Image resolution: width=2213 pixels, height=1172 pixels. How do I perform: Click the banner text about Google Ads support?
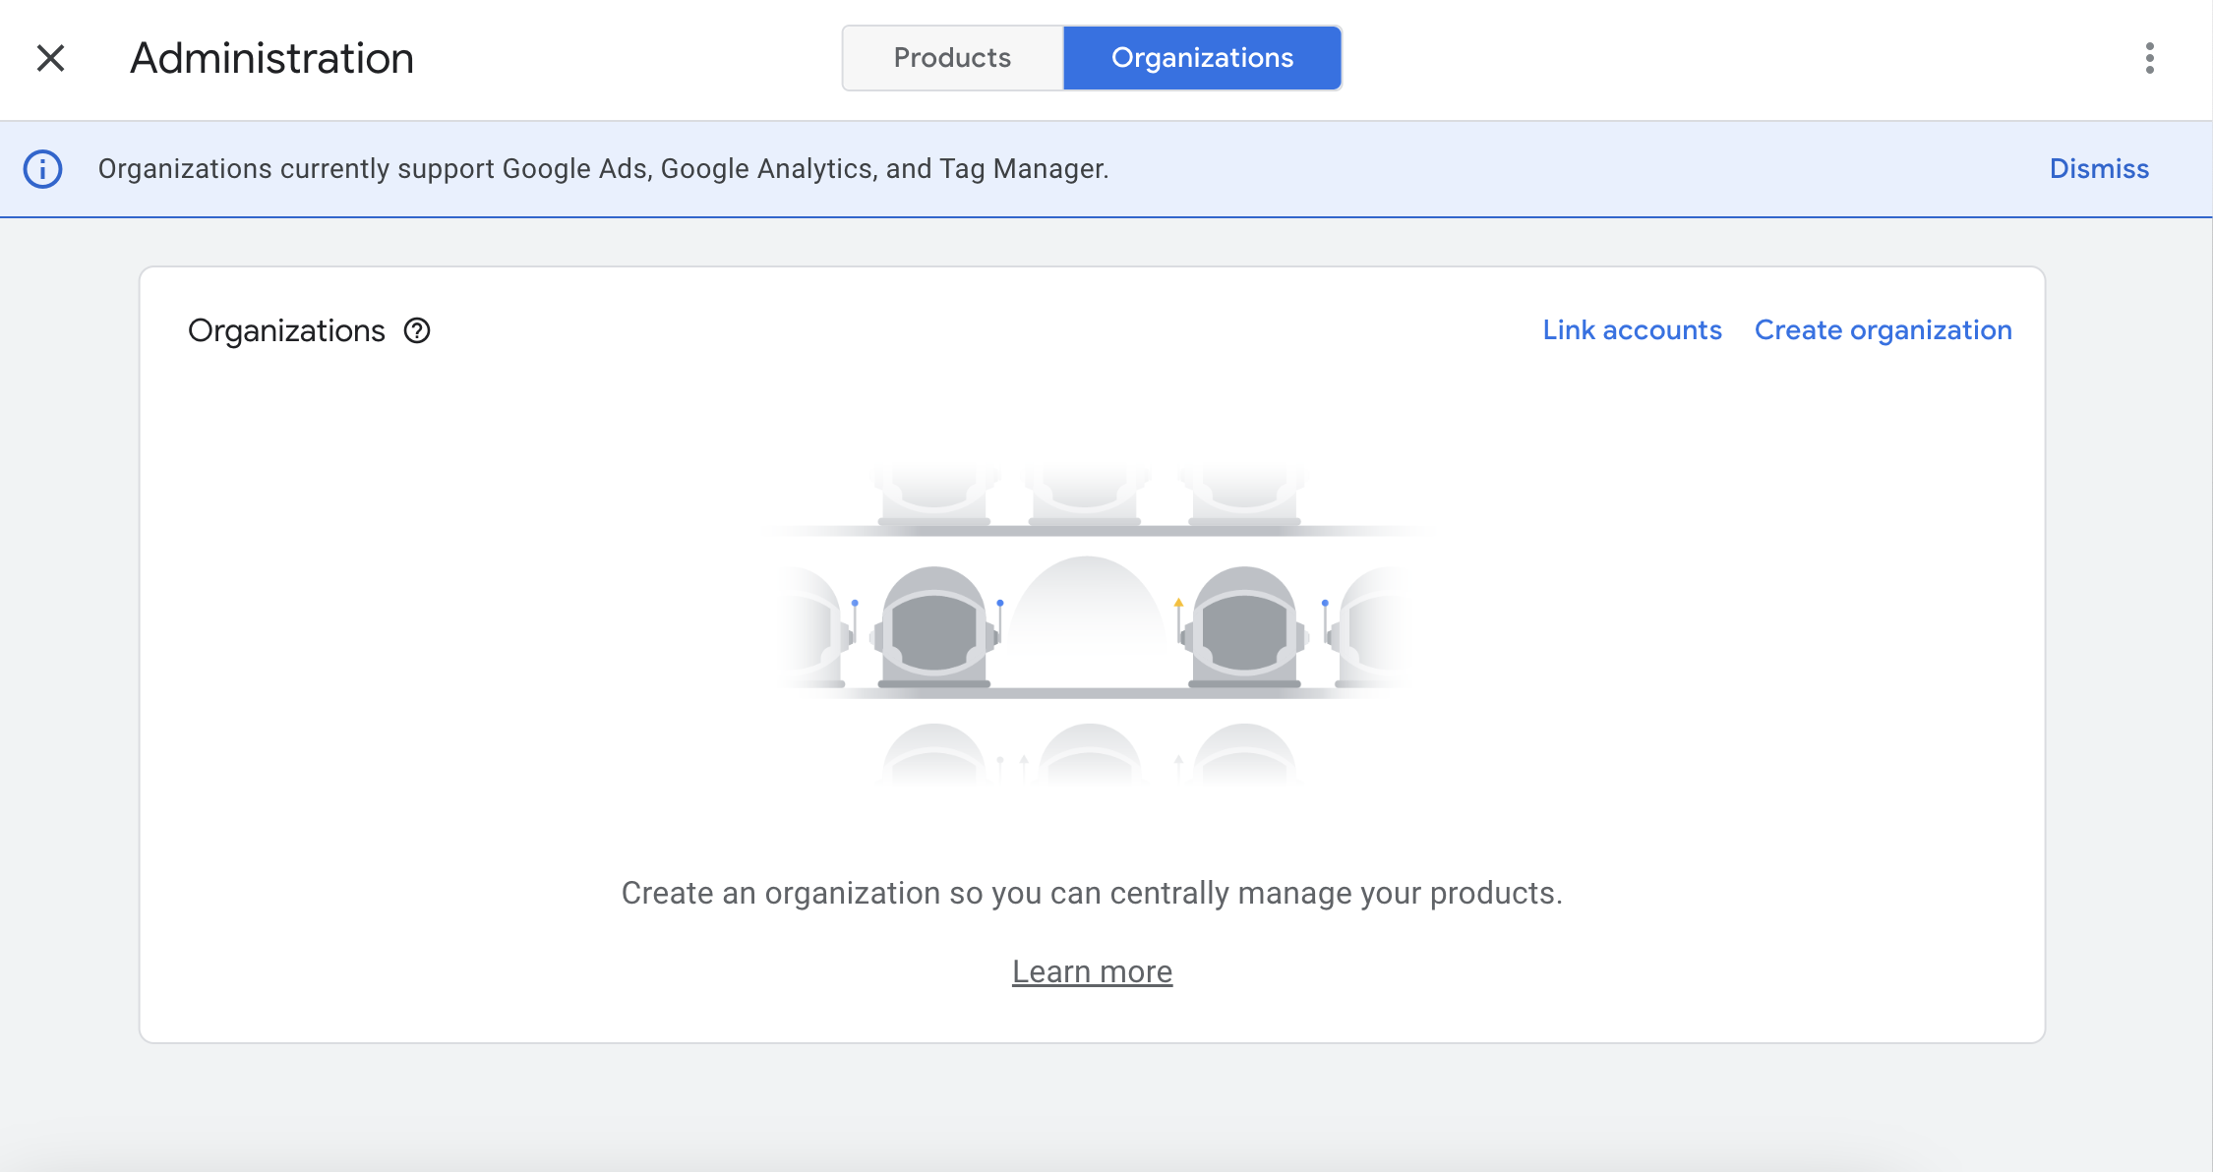click(x=603, y=169)
